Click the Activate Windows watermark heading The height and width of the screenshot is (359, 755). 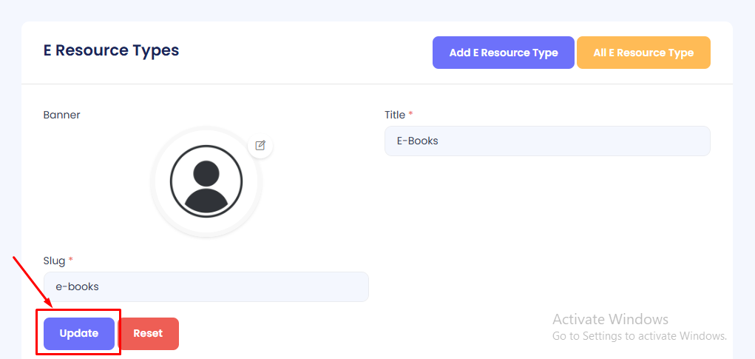[610, 319]
